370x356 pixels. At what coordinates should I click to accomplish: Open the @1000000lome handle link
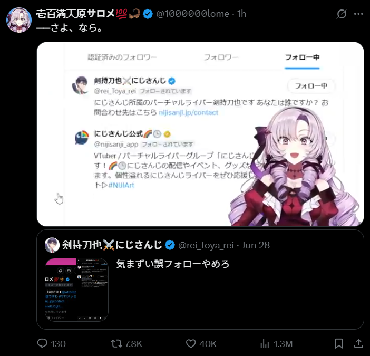pyautogui.click(x=193, y=14)
